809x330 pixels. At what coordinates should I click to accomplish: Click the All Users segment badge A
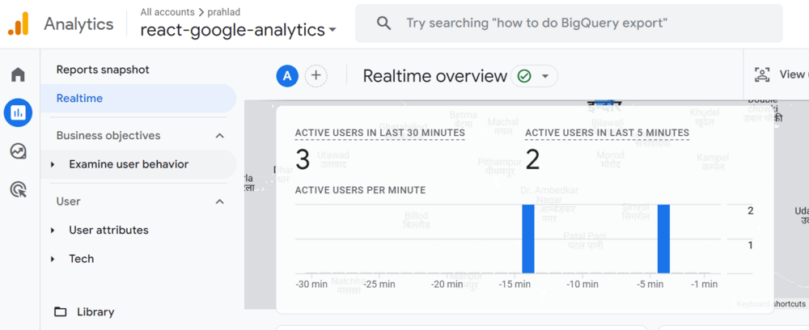tap(287, 76)
